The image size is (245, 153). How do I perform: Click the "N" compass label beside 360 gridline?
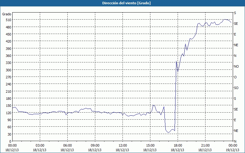click(235, 56)
